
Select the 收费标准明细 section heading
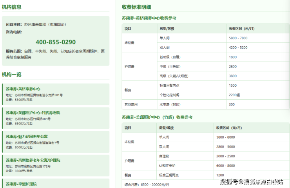[136, 7]
